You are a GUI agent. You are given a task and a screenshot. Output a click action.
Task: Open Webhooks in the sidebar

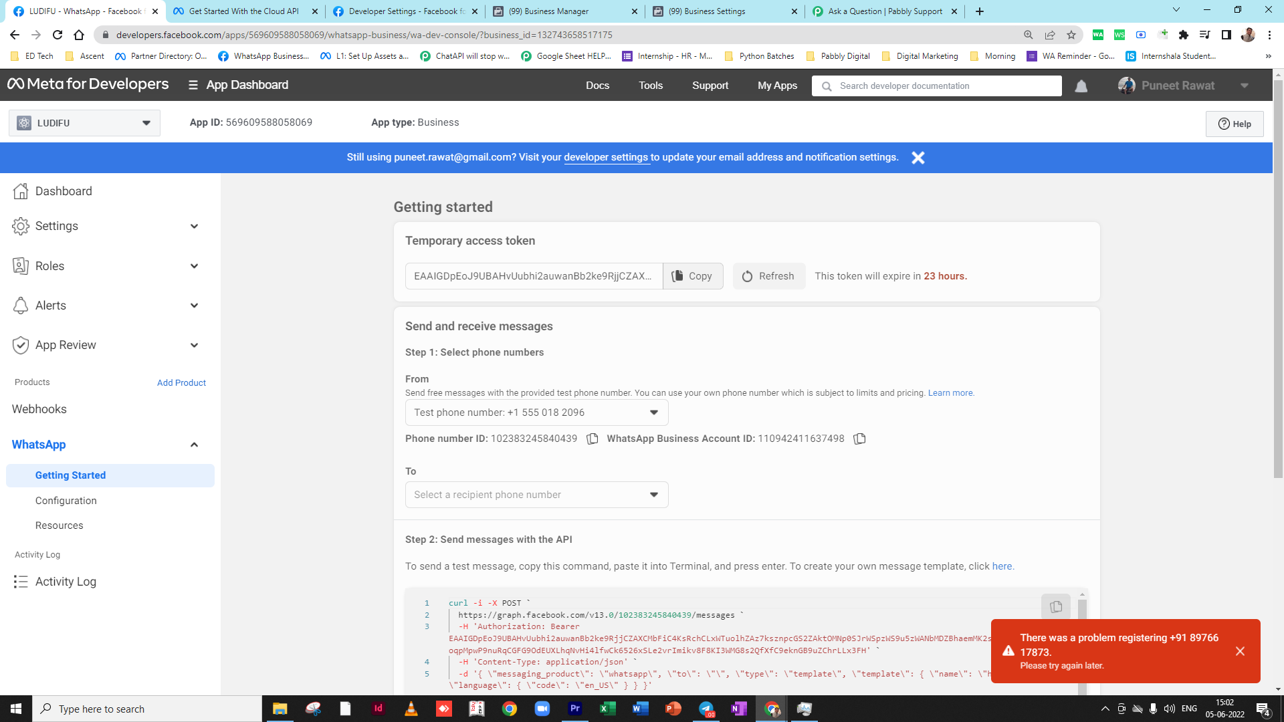(39, 409)
